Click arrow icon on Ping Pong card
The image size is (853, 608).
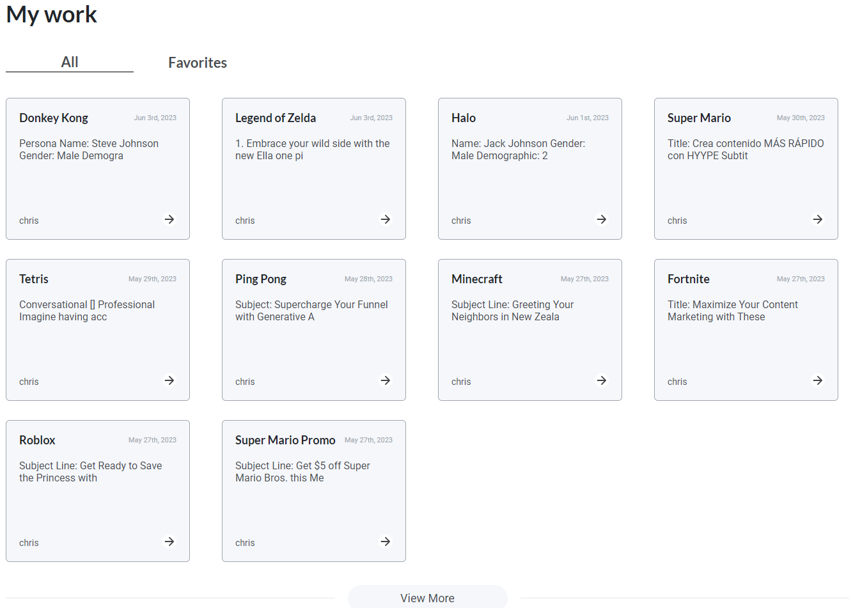click(386, 380)
